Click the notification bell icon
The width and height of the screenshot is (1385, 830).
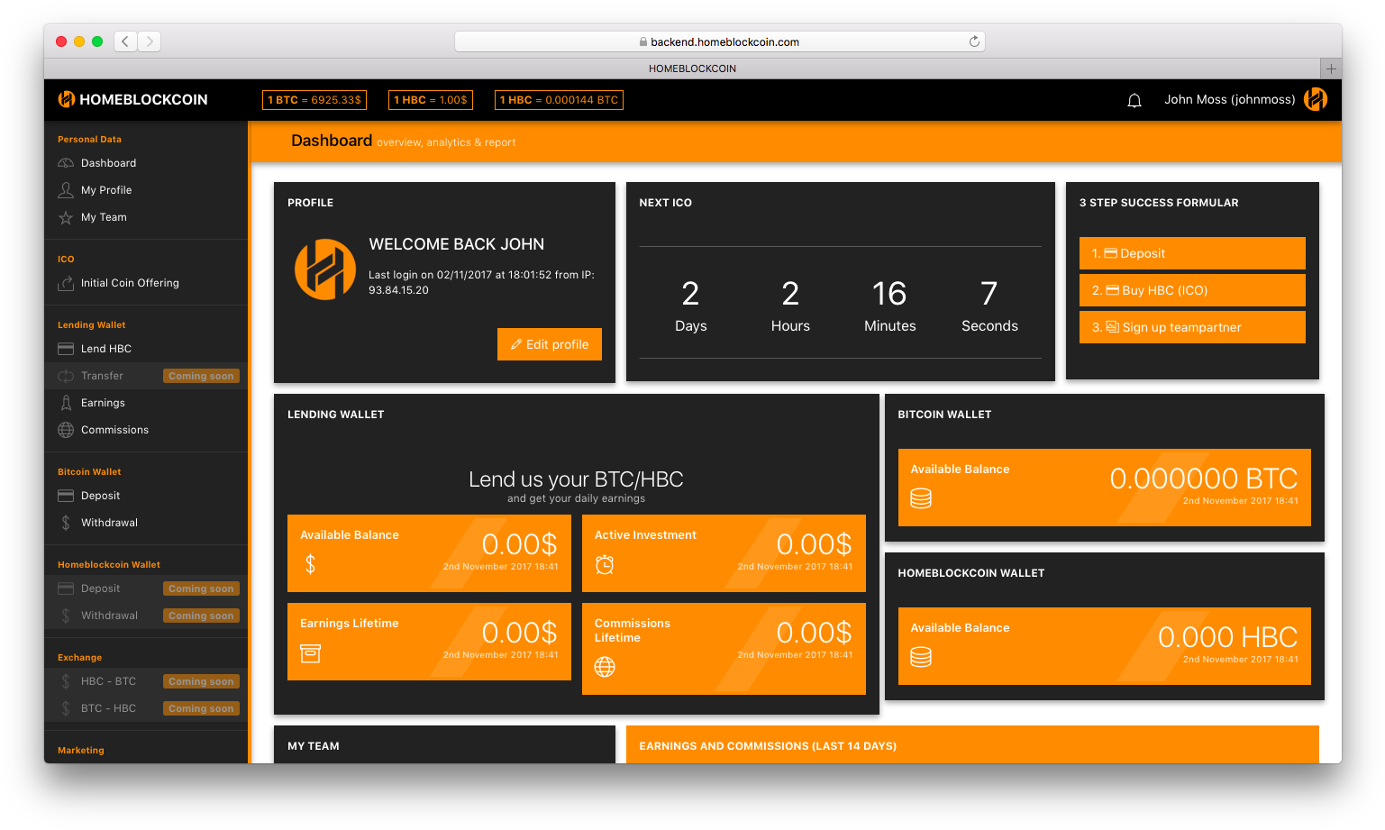(x=1134, y=100)
